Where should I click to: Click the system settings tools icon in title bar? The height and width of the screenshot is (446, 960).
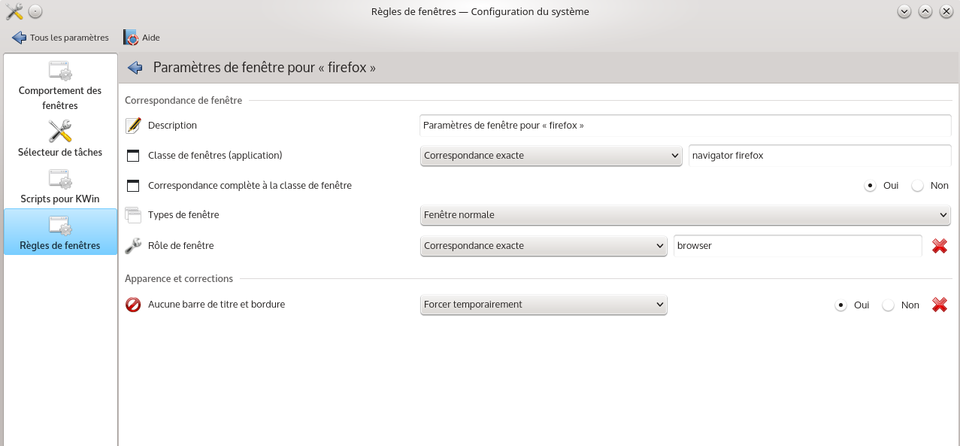pyautogui.click(x=14, y=11)
